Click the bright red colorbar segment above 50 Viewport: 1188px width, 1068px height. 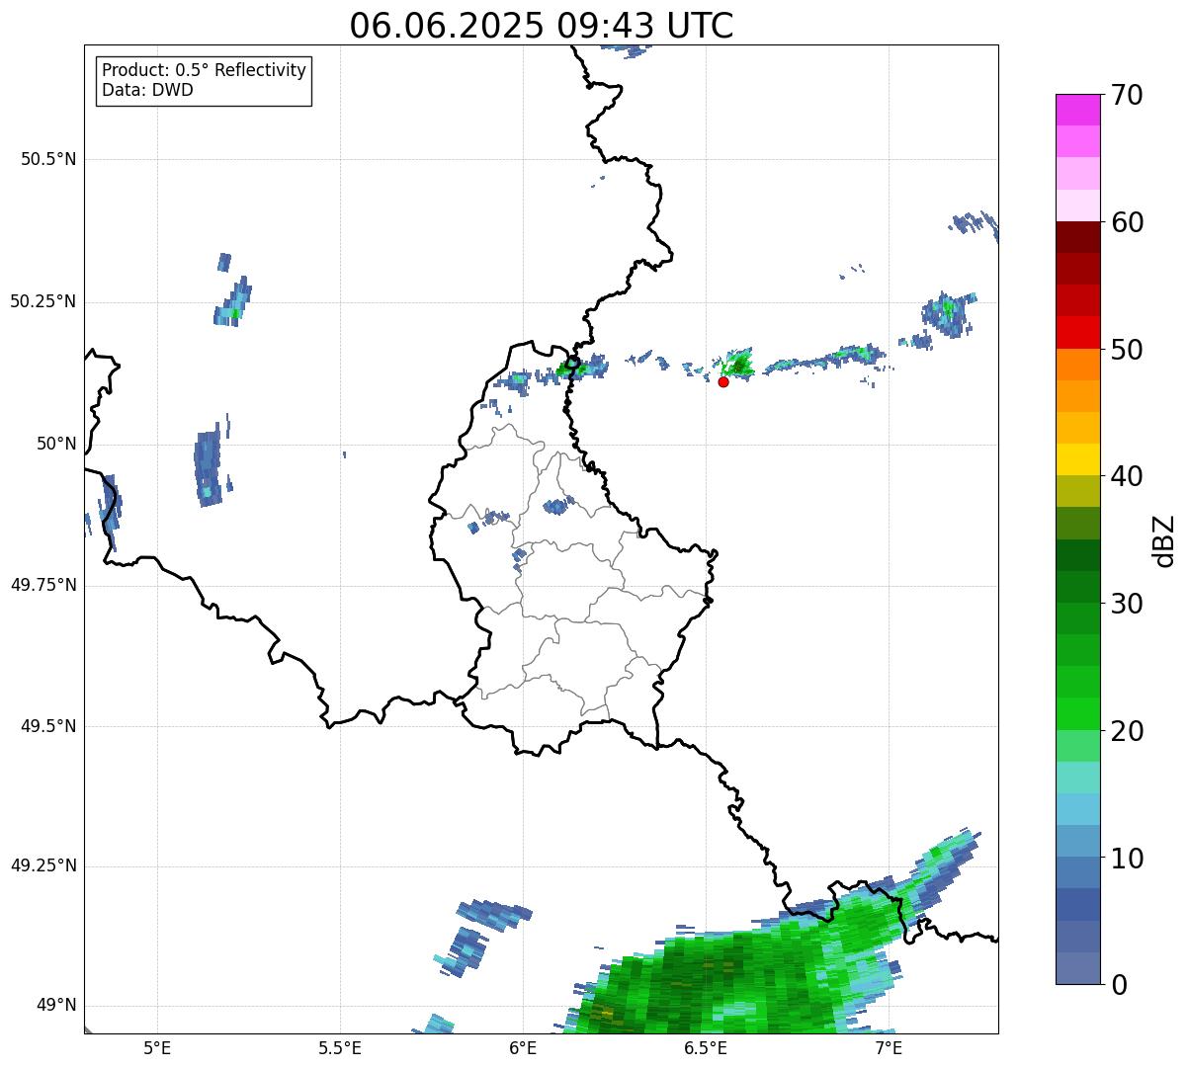point(1077,332)
